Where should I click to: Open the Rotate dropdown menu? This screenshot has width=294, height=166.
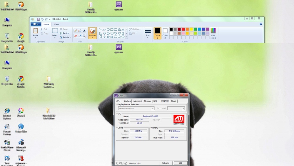pos(66,37)
